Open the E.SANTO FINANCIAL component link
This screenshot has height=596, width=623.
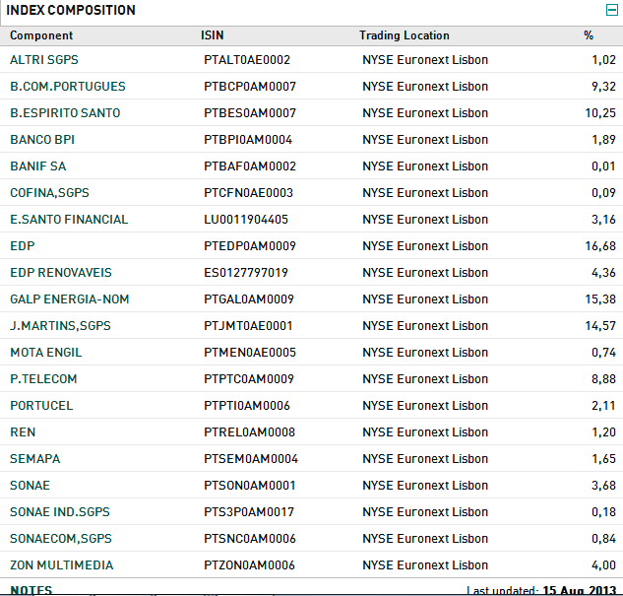pos(69,220)
